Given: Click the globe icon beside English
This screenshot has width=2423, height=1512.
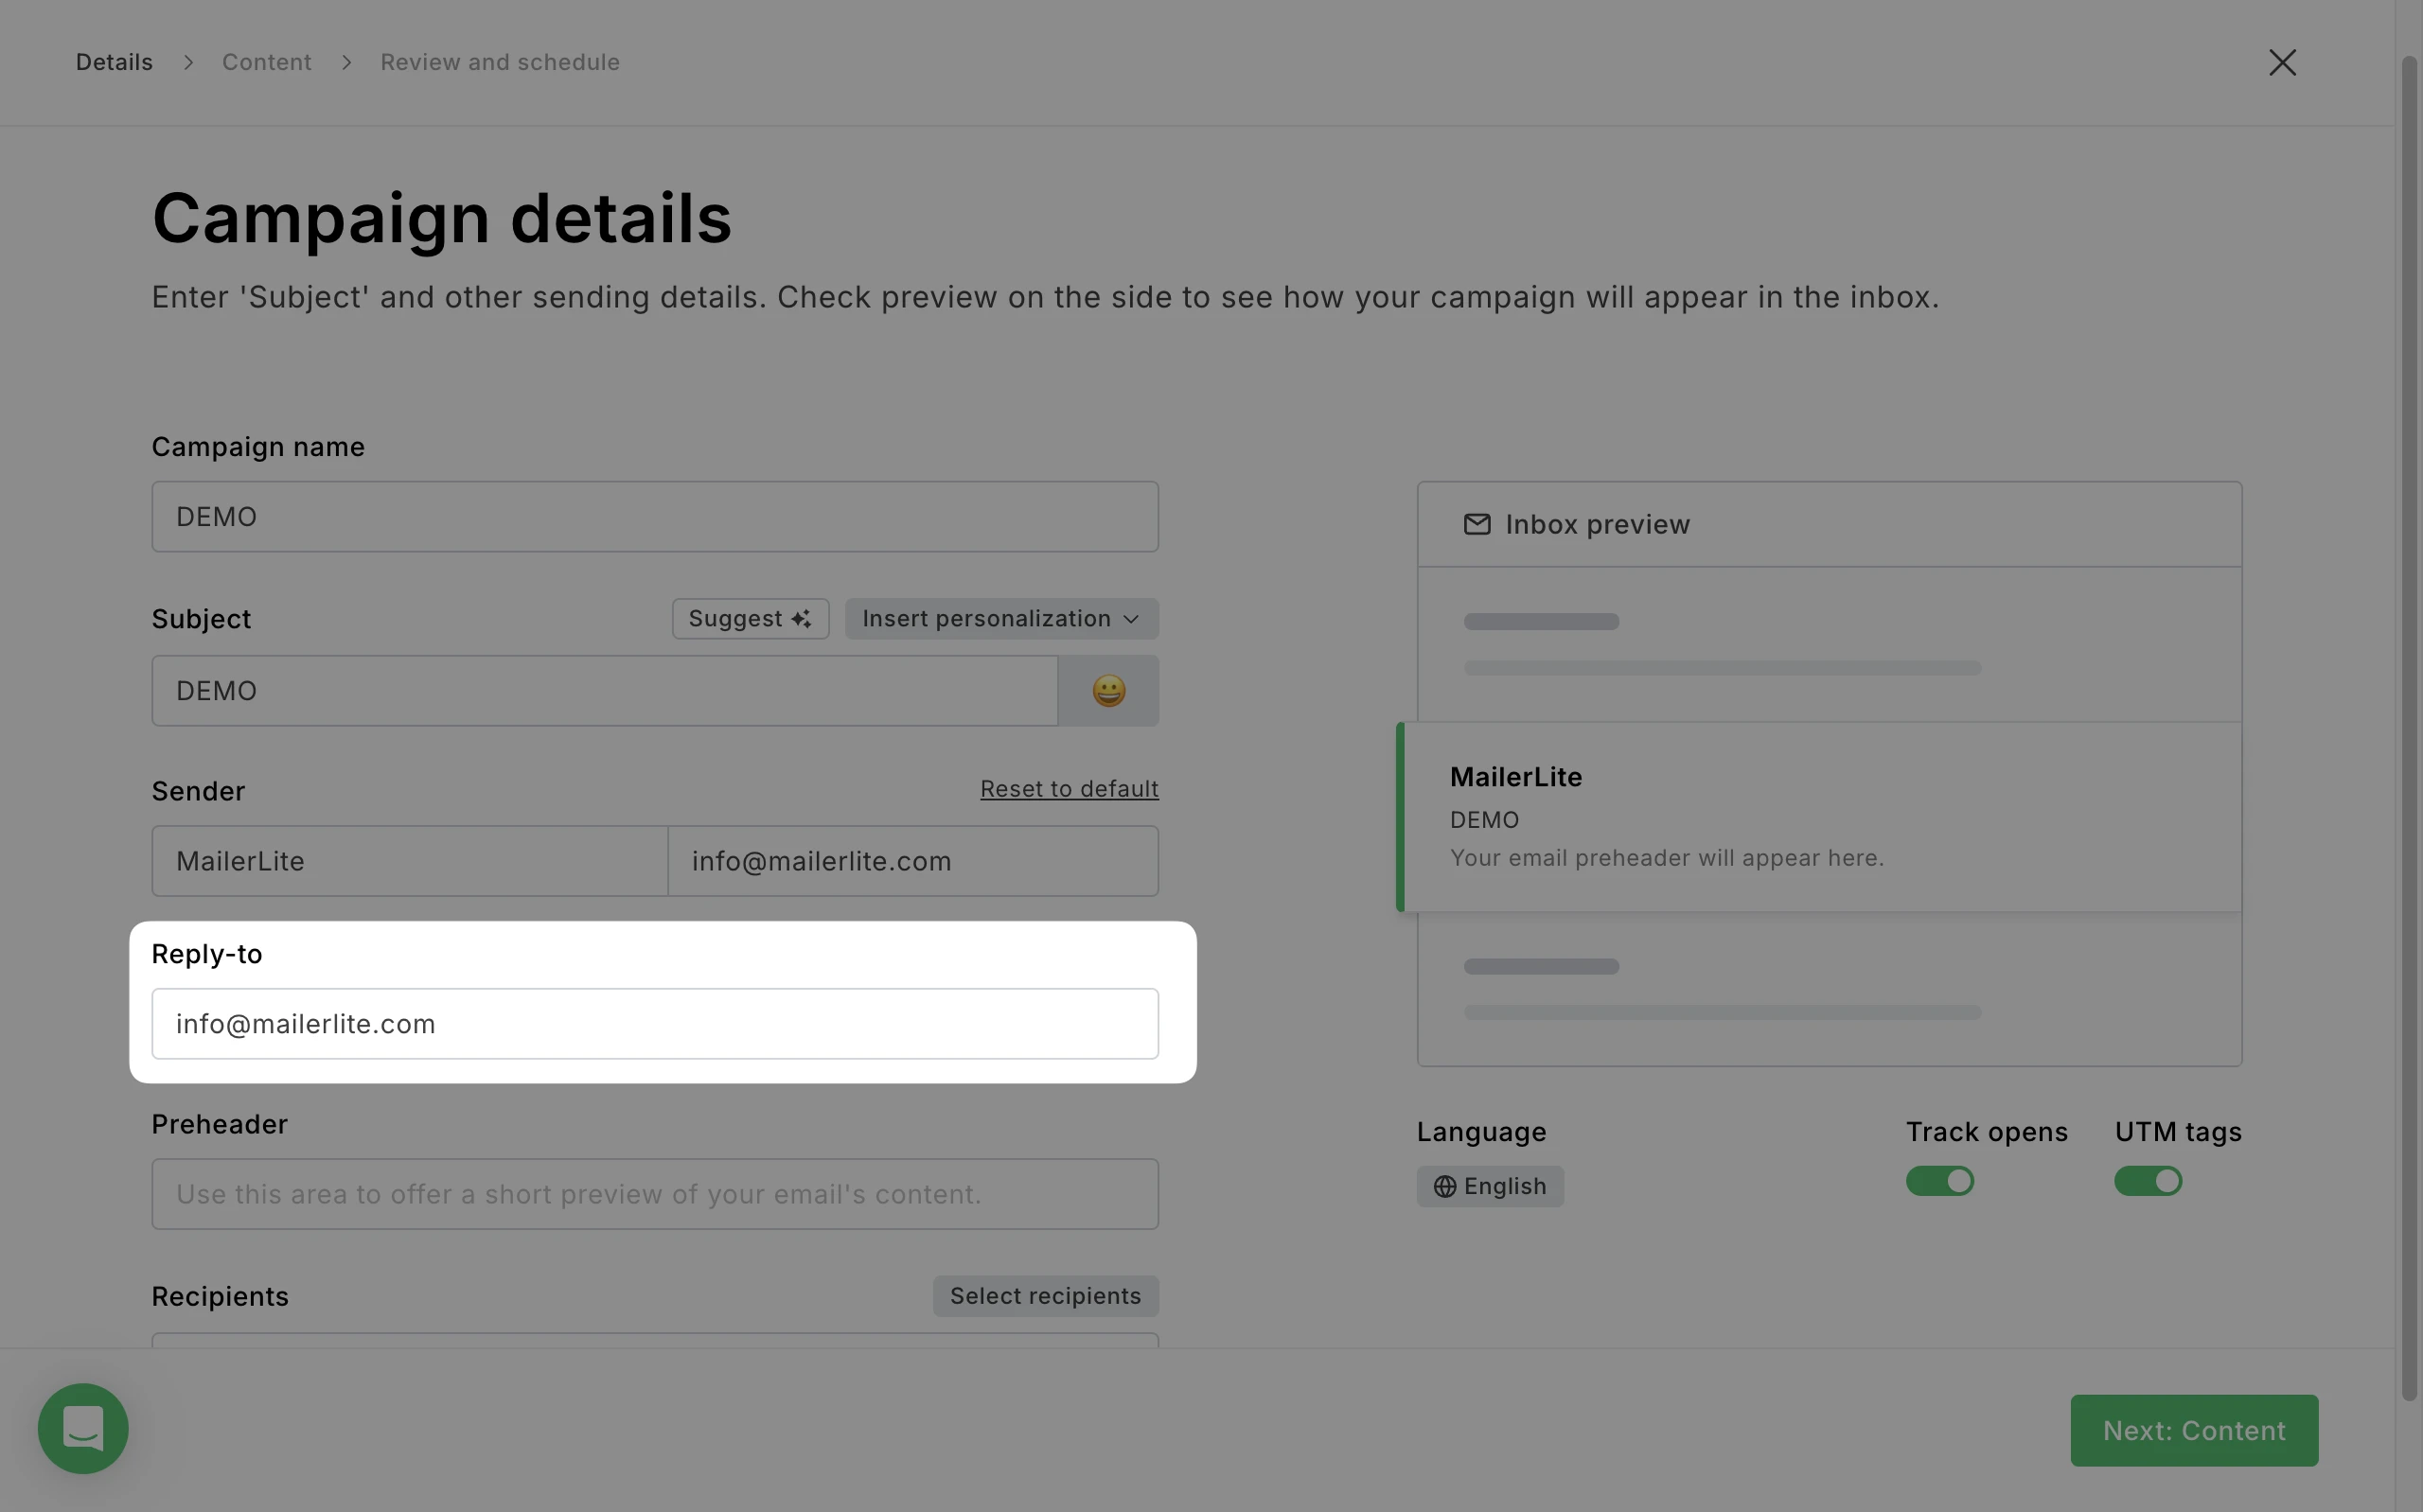Looking at the screenshot, I should (1444, 1187).
